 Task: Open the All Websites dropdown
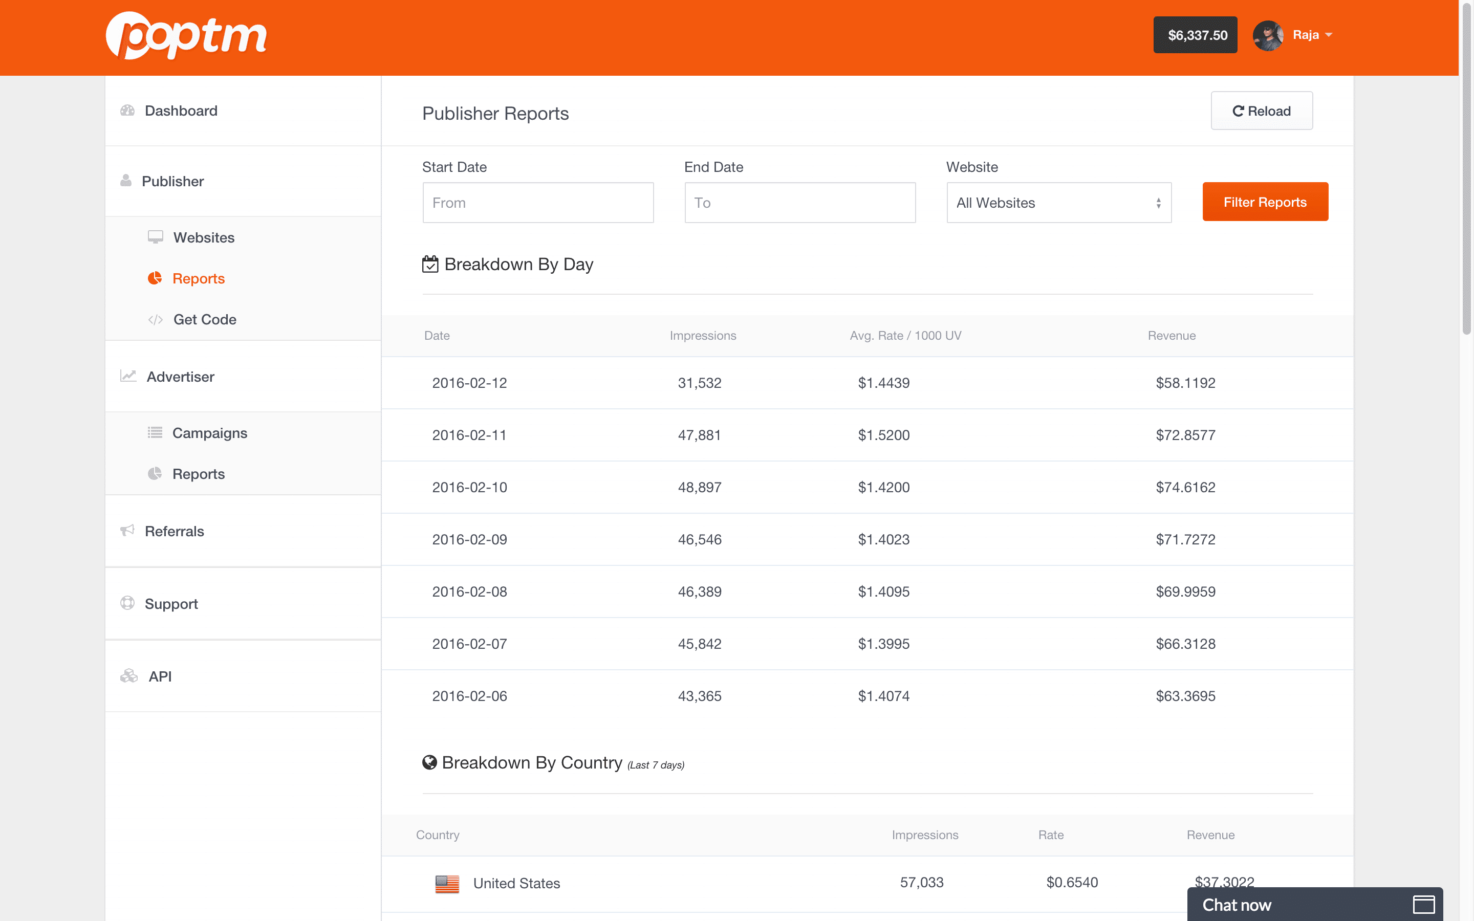click(x=1058, y=202)
